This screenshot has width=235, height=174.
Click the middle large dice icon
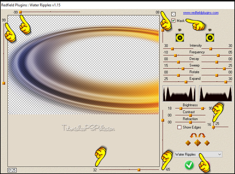tap(197, 143)
